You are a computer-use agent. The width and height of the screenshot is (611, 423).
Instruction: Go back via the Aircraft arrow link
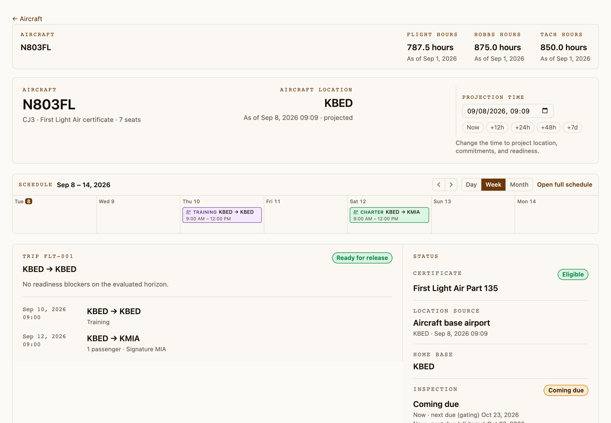(x=27, y=19)
